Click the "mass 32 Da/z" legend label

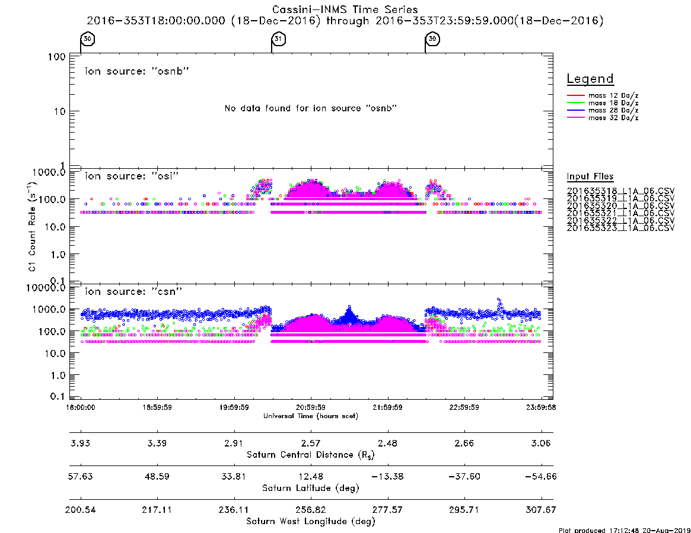[613, 118]
